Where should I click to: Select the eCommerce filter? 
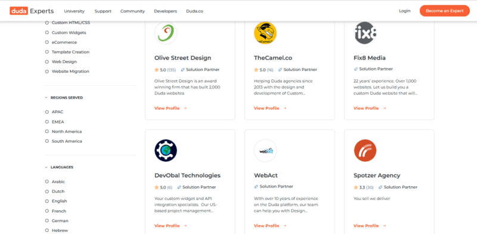pyautogui.click(x=61, y=42)
